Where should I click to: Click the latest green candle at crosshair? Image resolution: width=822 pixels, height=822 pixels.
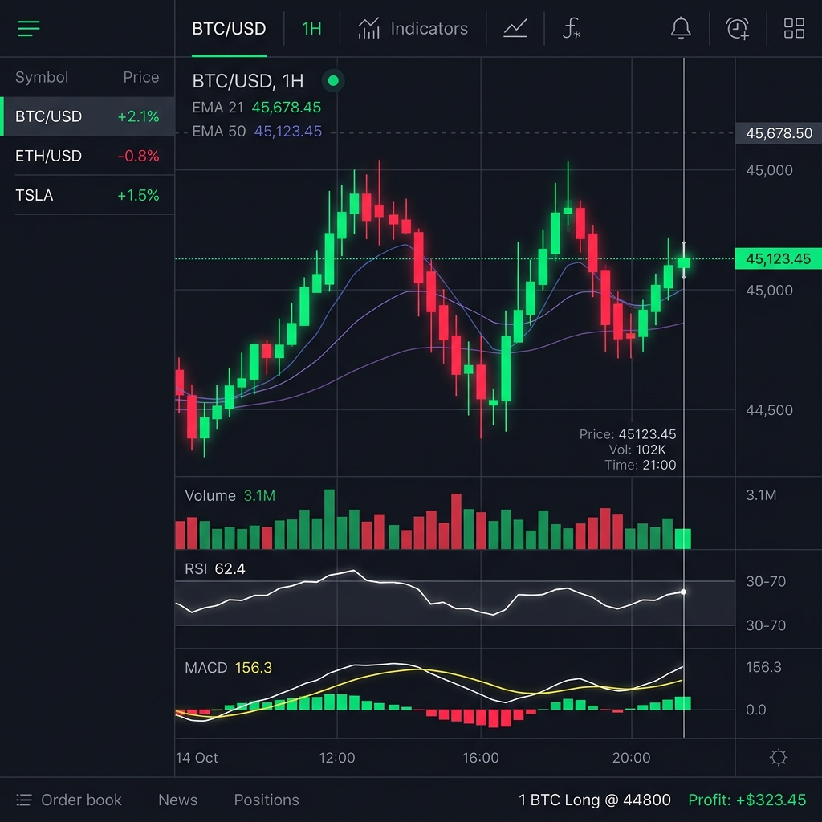(x=683, y=262)
